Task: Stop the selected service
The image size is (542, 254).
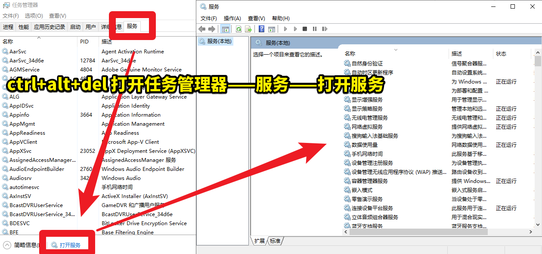Action: click(305, 28)
